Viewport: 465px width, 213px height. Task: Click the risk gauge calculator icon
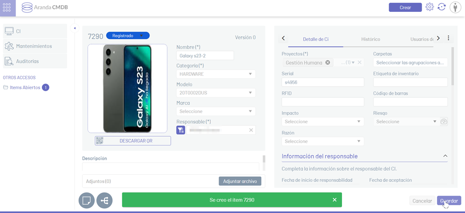pyautogui.click(x=444, y=122)
